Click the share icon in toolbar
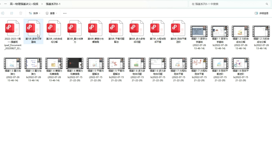This screenshot has width=272, height=166. pos(12,13)
